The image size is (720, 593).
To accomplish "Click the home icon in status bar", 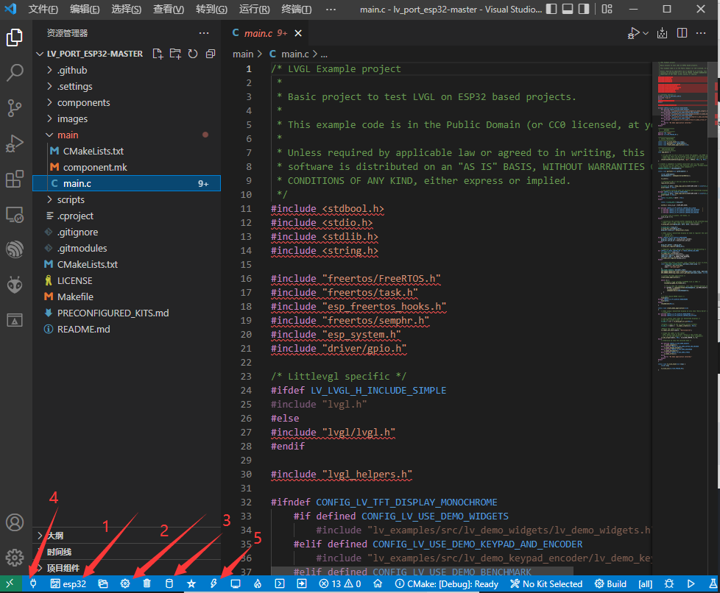I will [x=378, y=584].
